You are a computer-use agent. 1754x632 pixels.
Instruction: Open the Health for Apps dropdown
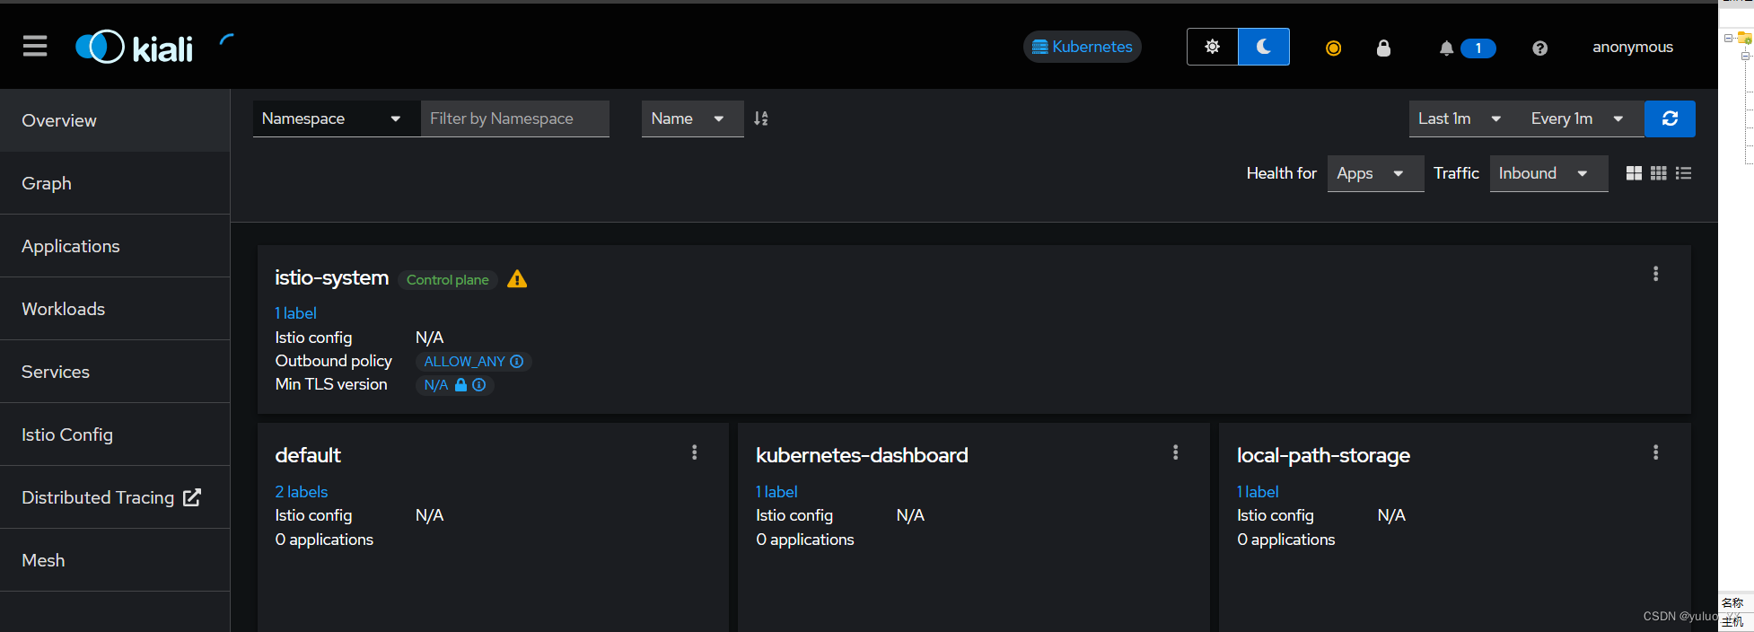click(x=1375, y=173)
